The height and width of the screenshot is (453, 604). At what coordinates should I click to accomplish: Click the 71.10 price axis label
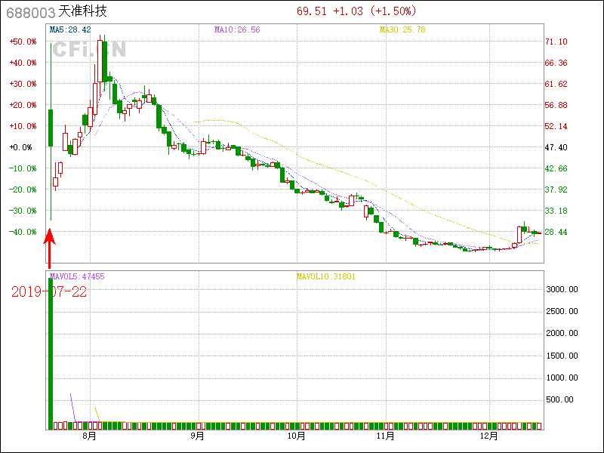pyautogui.click(x=556, y=42)
